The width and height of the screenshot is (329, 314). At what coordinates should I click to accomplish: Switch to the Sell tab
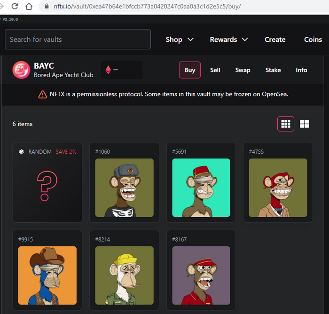tap(215, 70)
